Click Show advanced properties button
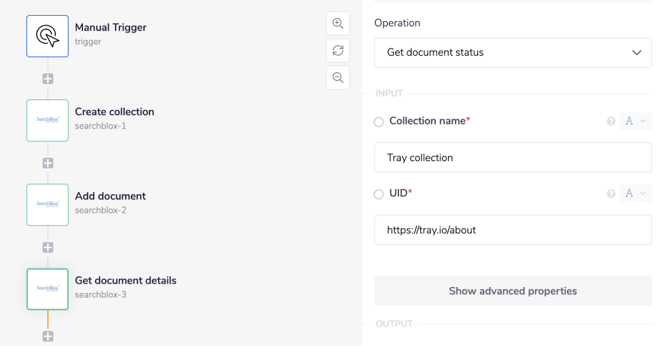This screenshot has width=664, height=346. click(x=513, y=291)
